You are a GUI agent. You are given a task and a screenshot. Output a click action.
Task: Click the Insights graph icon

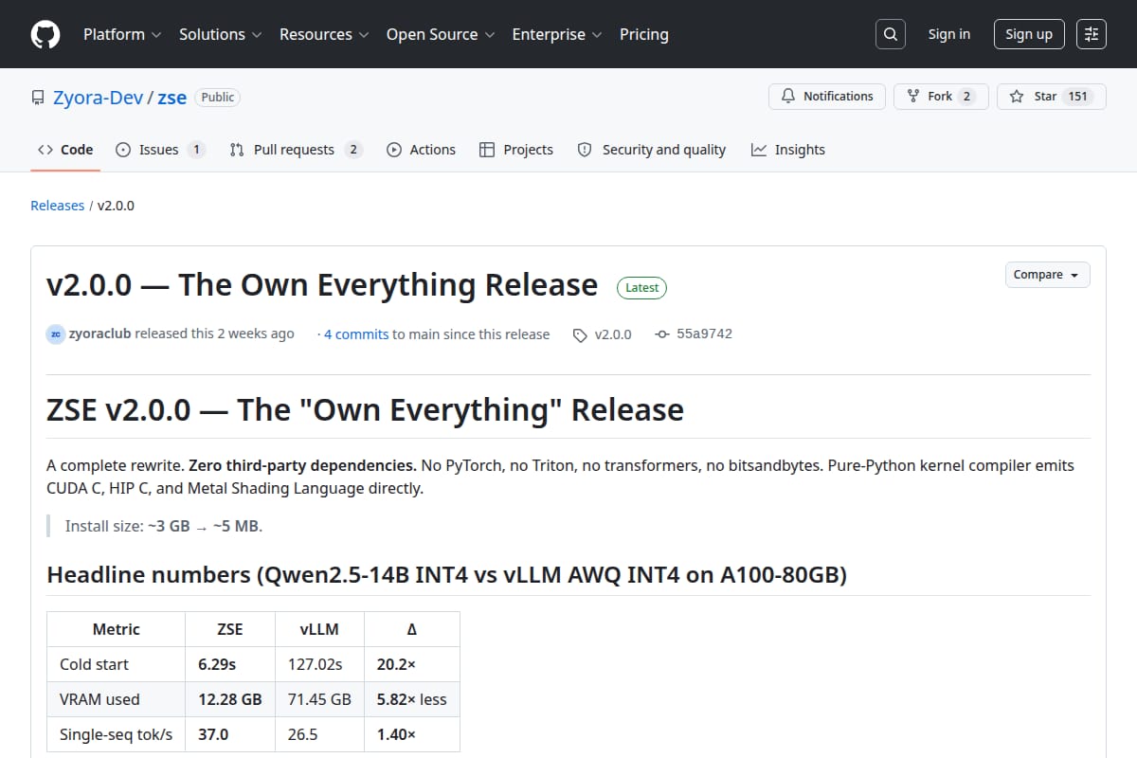click(759, 150)
